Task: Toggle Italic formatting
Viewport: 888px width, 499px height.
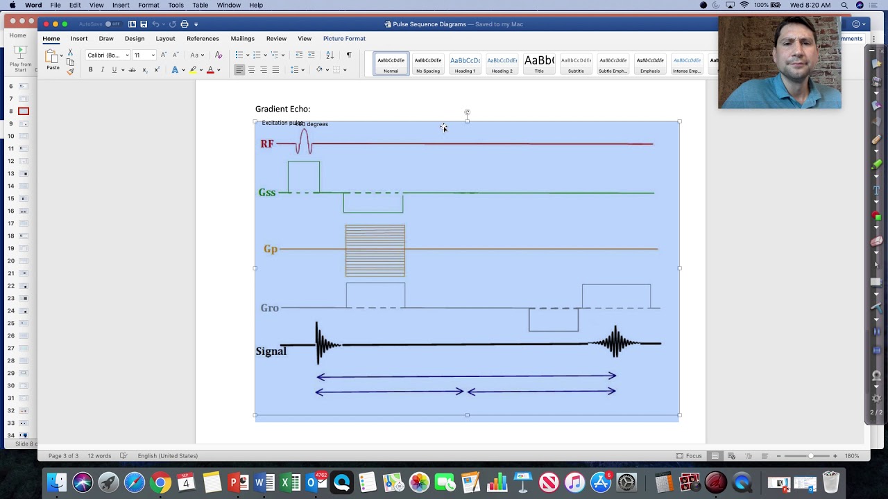Action: tap(102, 70)
